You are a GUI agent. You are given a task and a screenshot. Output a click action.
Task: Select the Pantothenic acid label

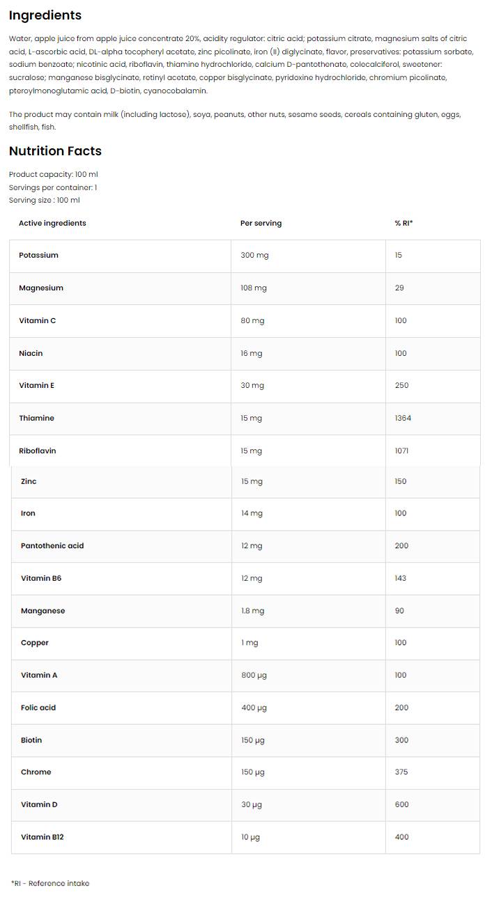click(52, 546)
